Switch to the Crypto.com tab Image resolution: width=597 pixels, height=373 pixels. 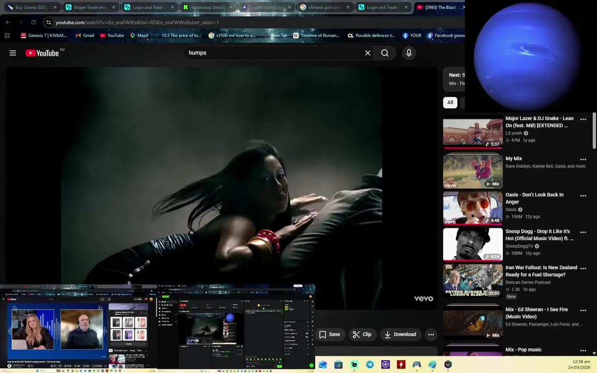pyautogui.click(x=266, y=7)
